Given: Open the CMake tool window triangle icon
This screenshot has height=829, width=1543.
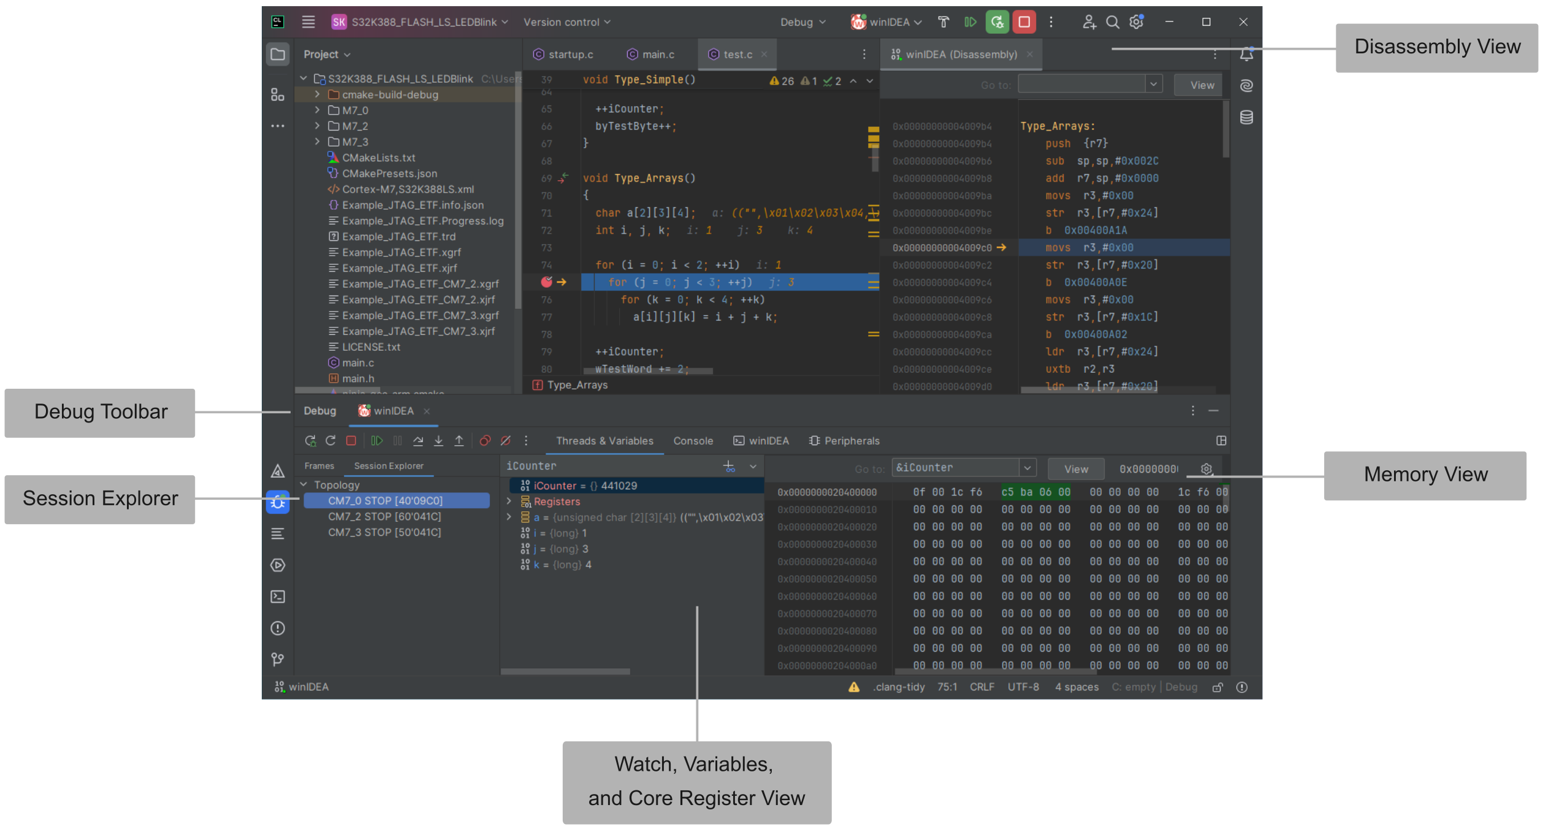Looking at the screenshot, I should tap(278, 471).
